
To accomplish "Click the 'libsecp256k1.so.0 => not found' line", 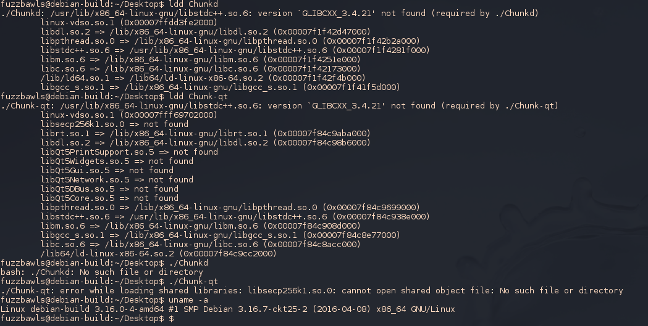I will pyautogui.click(x=114, y=124).
